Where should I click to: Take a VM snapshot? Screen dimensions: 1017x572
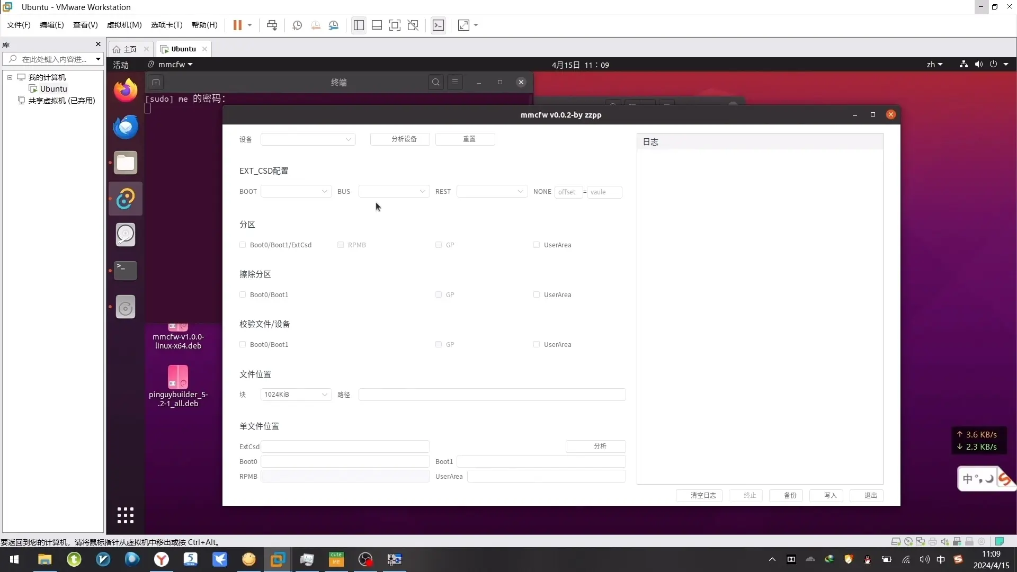[297, 25]
